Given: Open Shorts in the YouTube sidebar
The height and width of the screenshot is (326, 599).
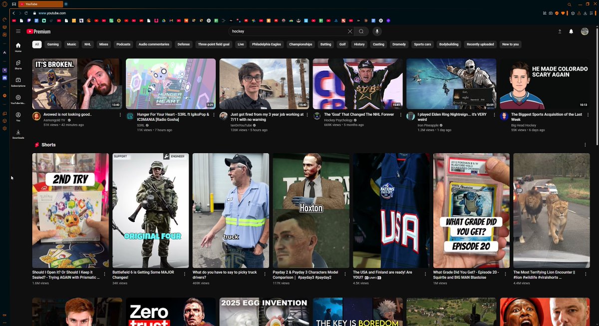Looking at the screenshot, I should 18,65.
